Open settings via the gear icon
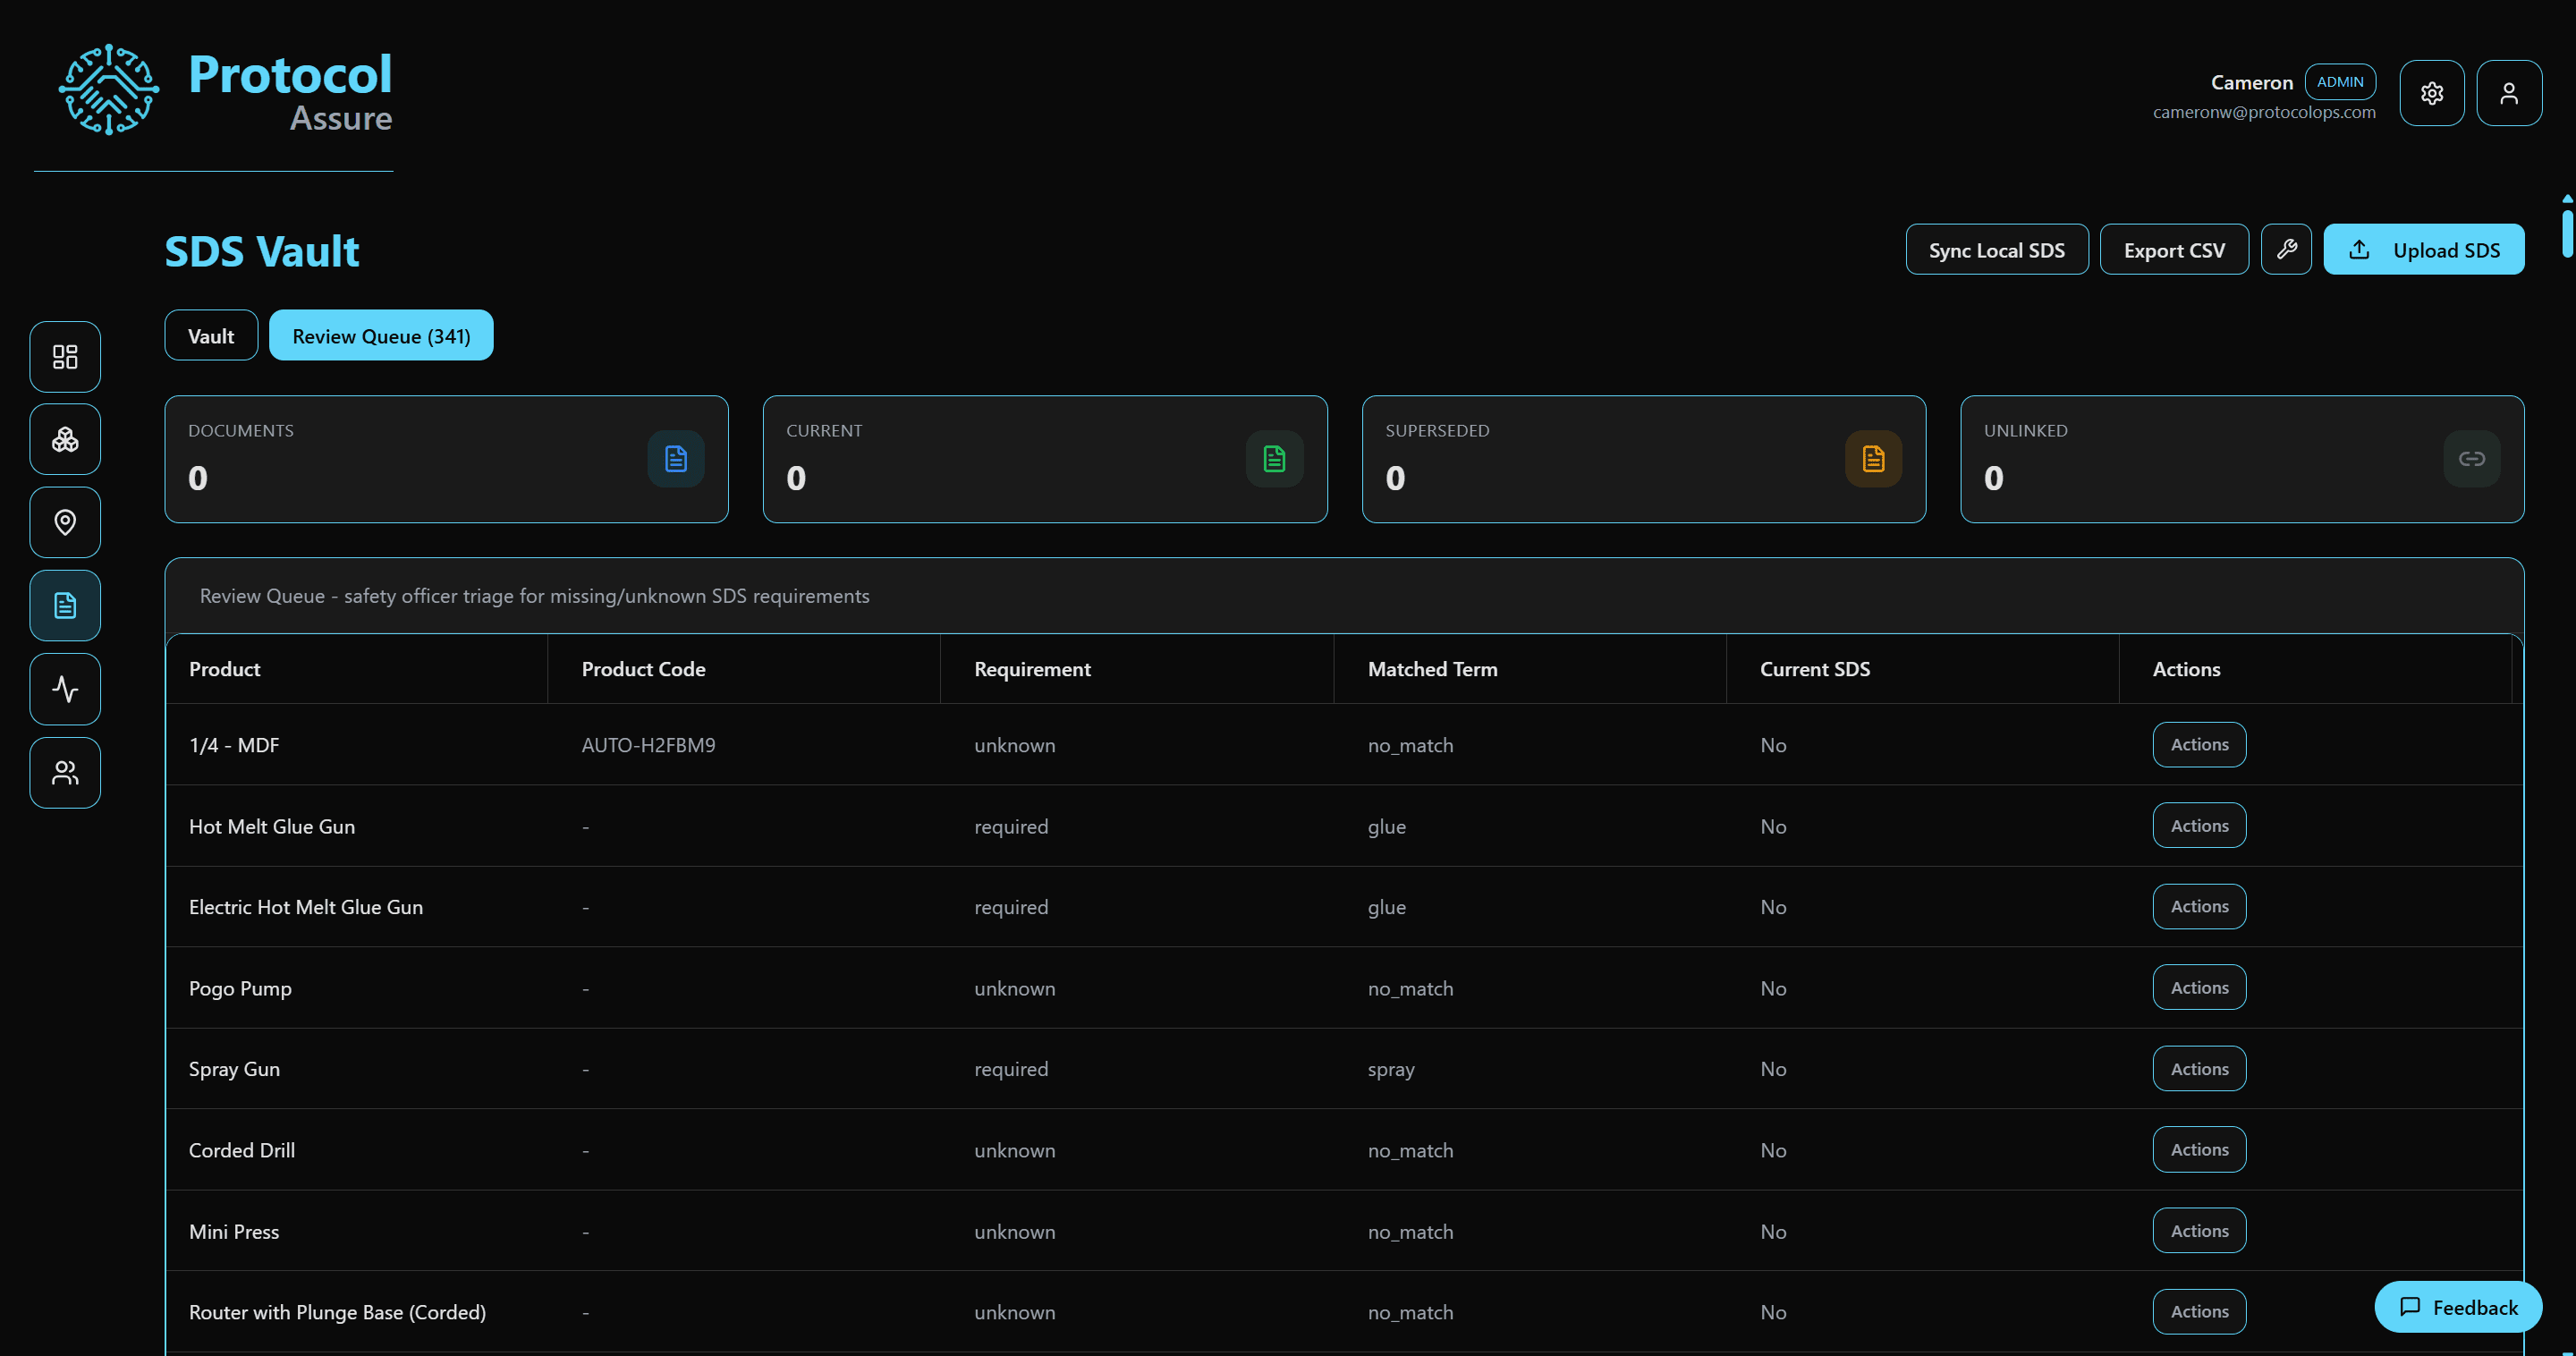This screenshot has width=2576, height=1356. tap(2432, 92)
